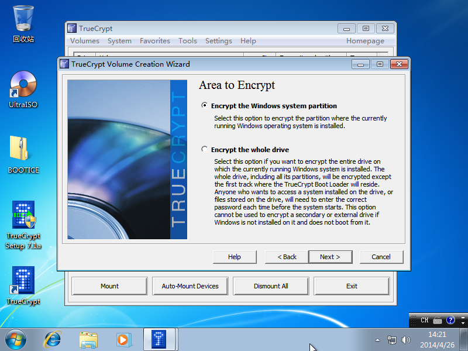The image size is (468, 351).
Task: Click Exit in the TrueCrypt window
Action: click(x=352, y=286)
